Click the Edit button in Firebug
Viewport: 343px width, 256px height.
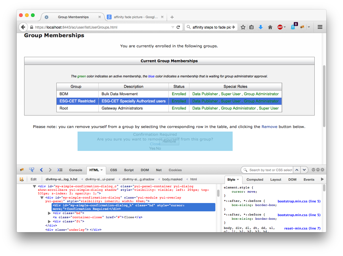[33, 179]
